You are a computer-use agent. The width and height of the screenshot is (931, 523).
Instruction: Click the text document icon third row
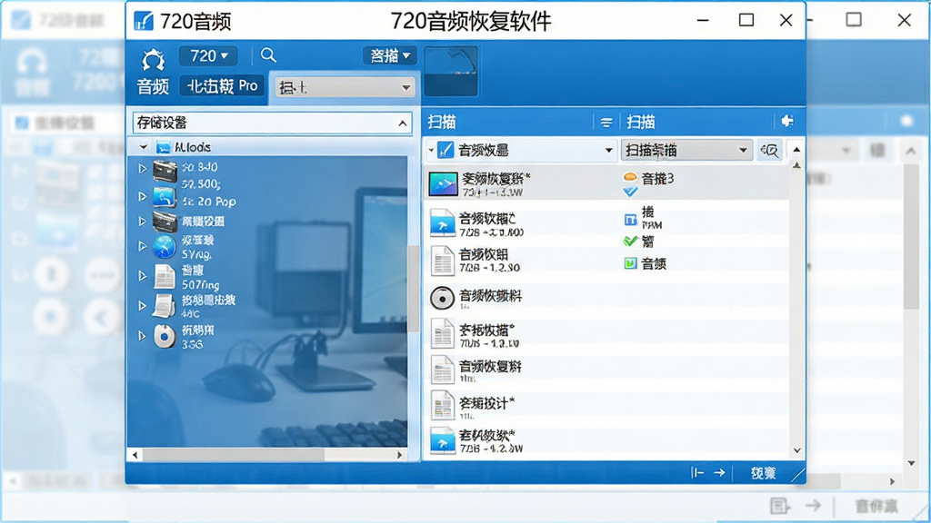coord(443,261)
